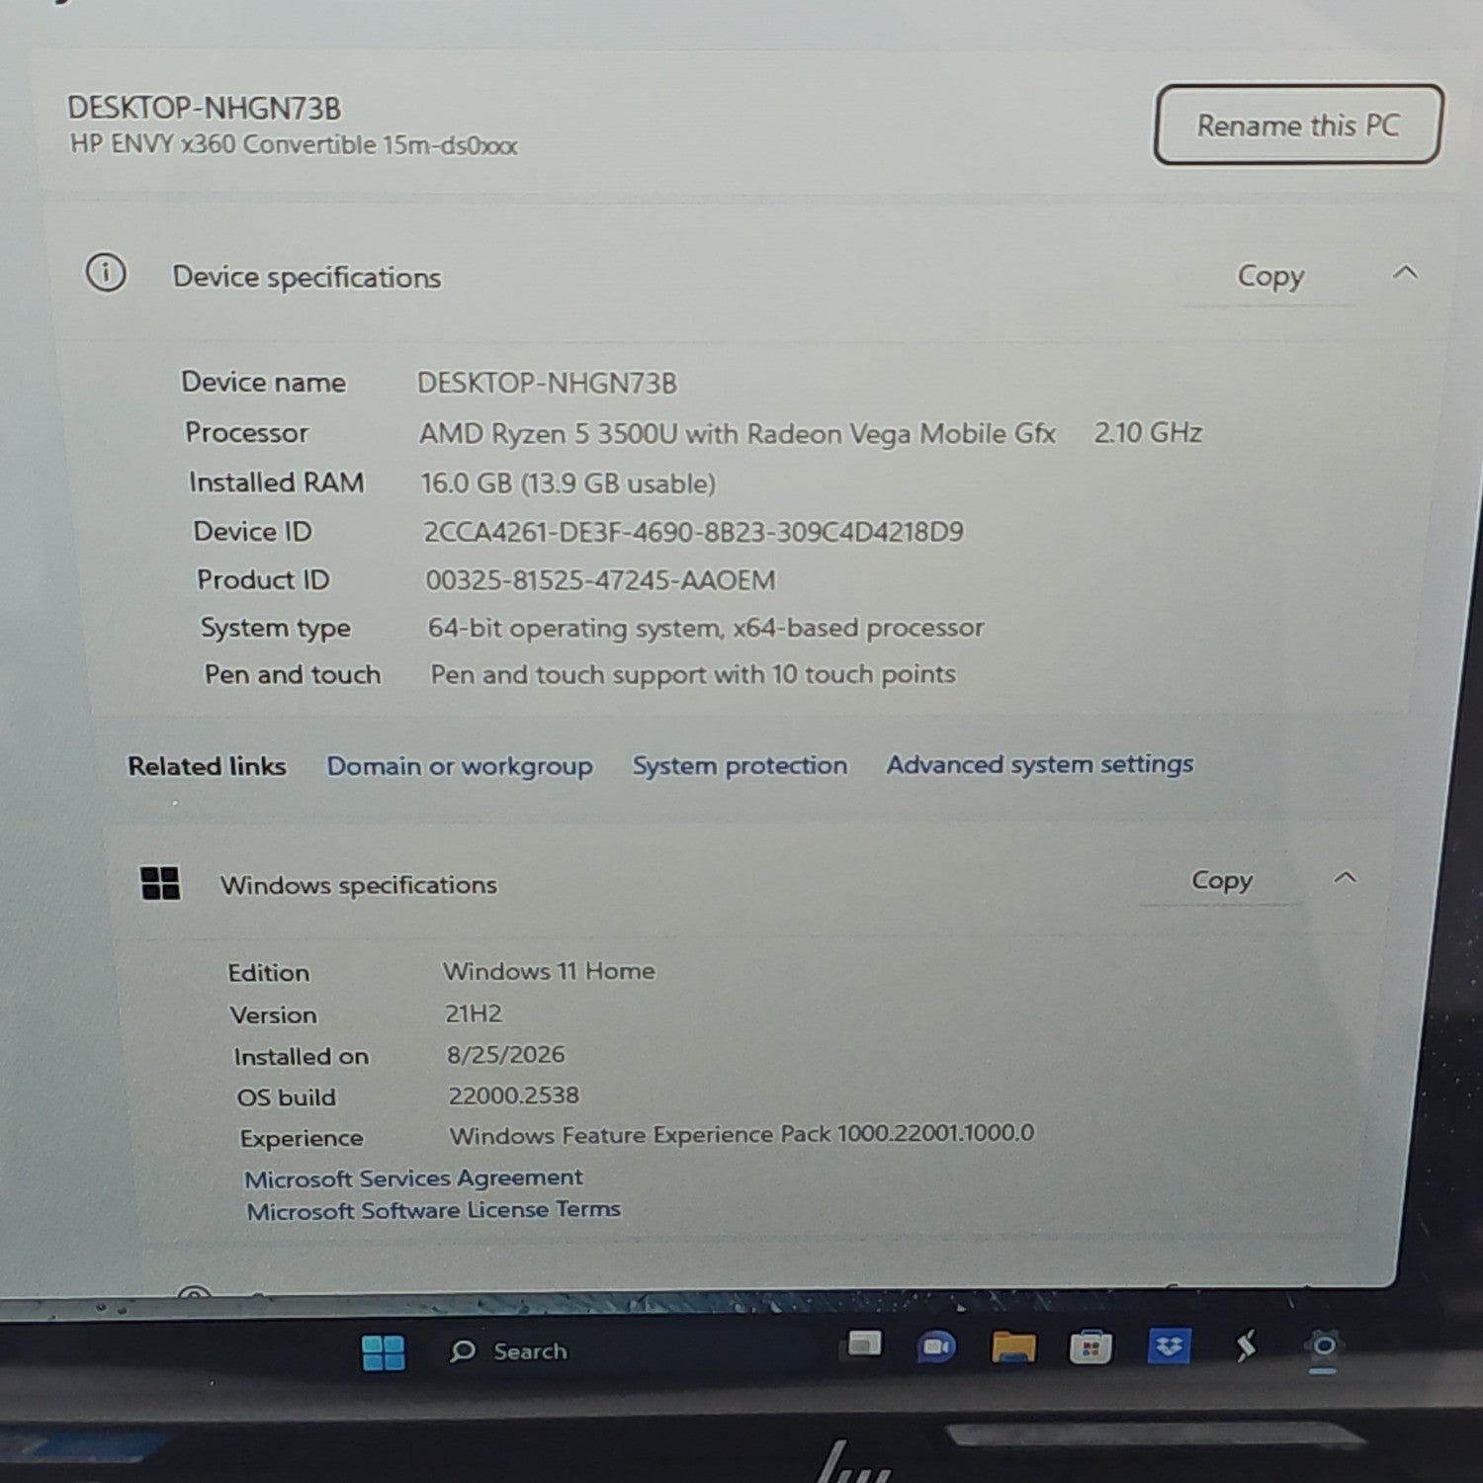The image size is (1483, 1483).
Task: Open Microsoft Software License Terms link
Action: [433, 1210]
